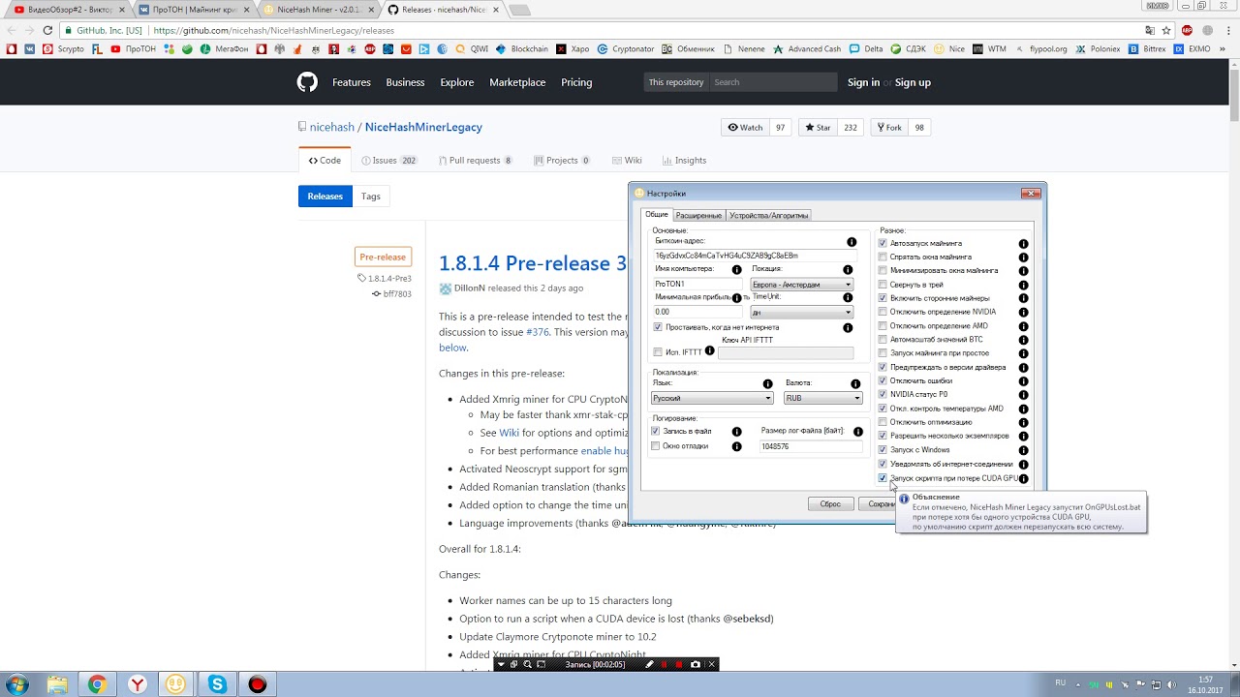Open Устройства/Алгоритмы tab
This screenshot has height=697, width=1240.
tap(768, 215)
